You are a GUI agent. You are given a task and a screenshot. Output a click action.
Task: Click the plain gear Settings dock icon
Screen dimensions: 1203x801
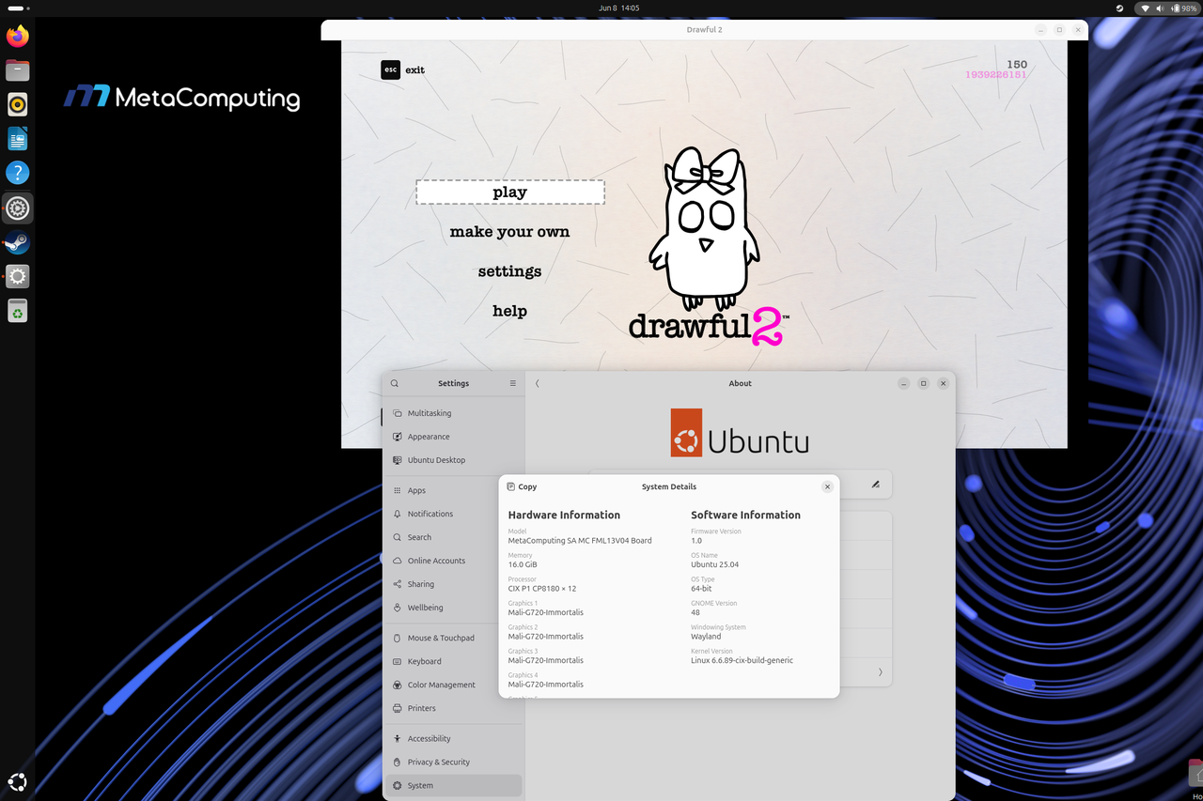[x=17, y=276]
